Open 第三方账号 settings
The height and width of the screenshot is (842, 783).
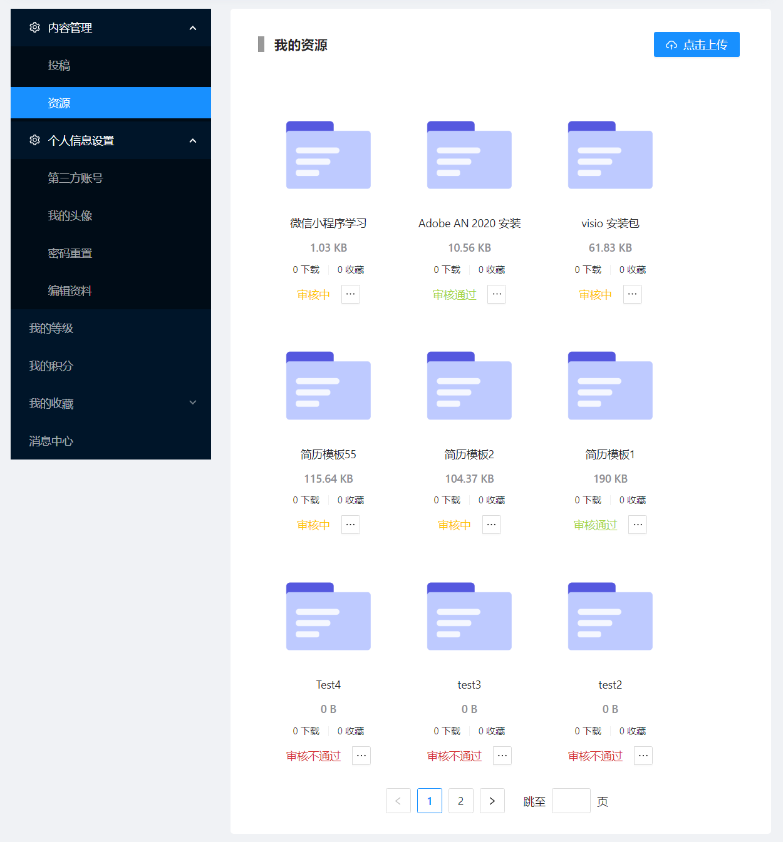coord(111,178)
